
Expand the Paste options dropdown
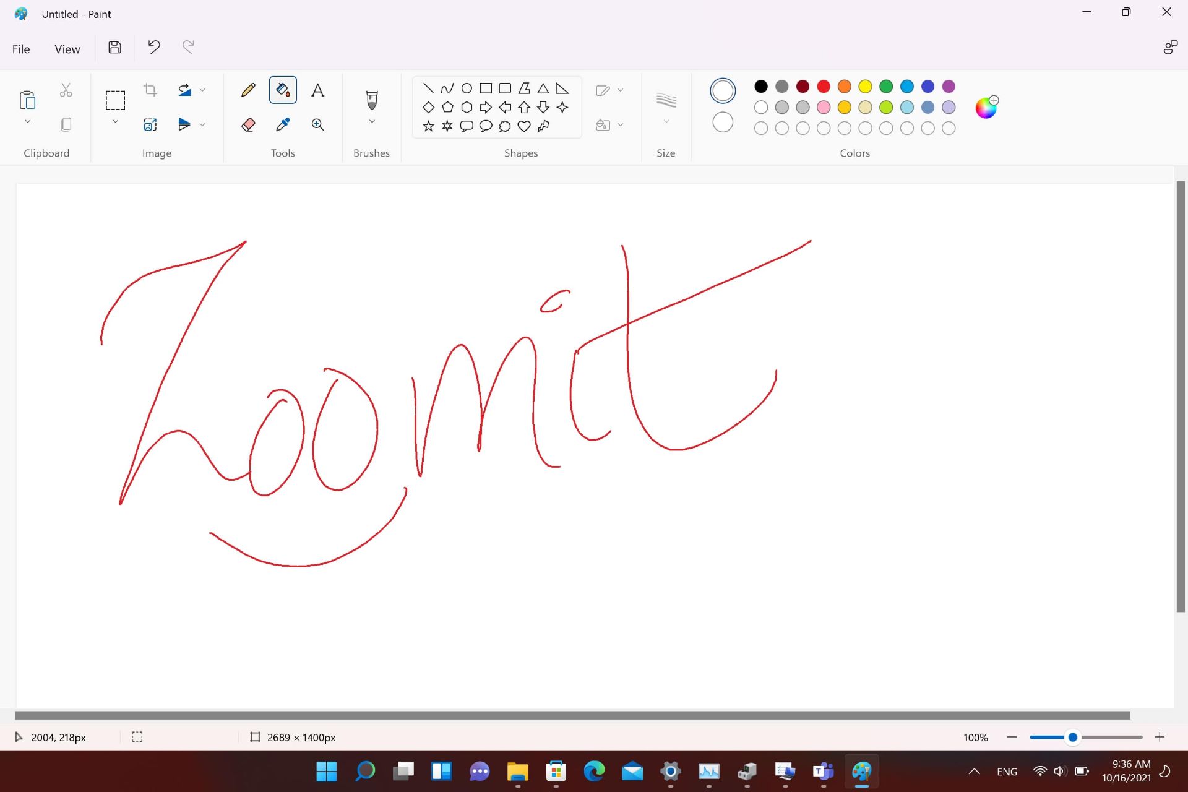coord(27,122)
